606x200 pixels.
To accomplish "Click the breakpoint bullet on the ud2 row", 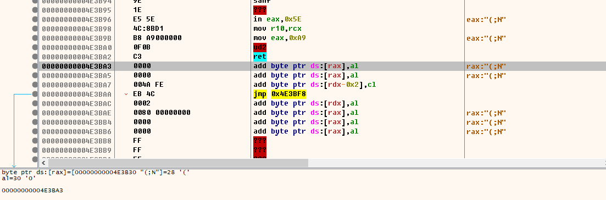I will [35, 47].
